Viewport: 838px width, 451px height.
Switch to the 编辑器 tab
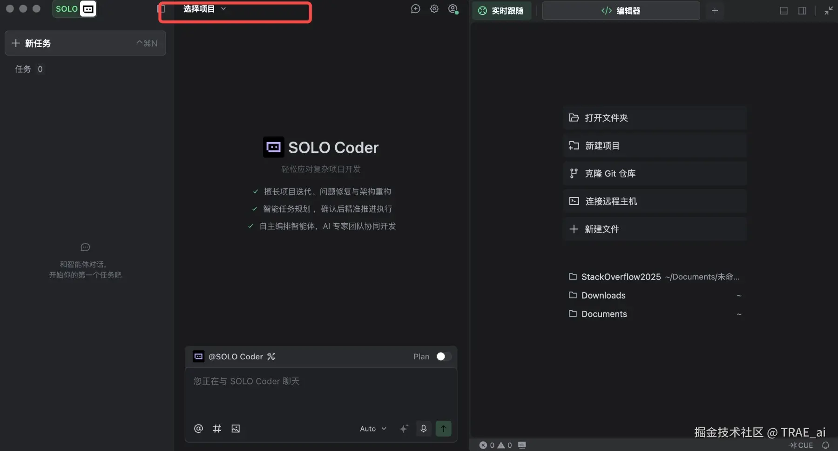coord(621,11)
